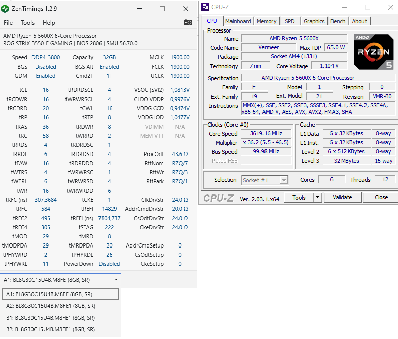Viewport: 398px width, 339px height.
Task: Click the Bus Speed 99.98 MHz field
Action: pyautogui.click(x=266, y=151)
